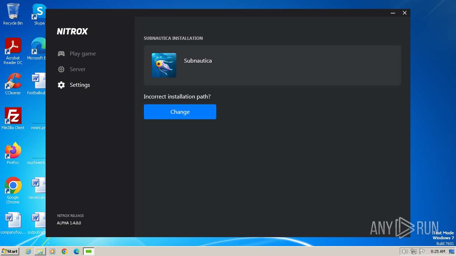Open the nevercan Word document icon
The width and height of the screenshot is (456, 256).
click(37, 188)
